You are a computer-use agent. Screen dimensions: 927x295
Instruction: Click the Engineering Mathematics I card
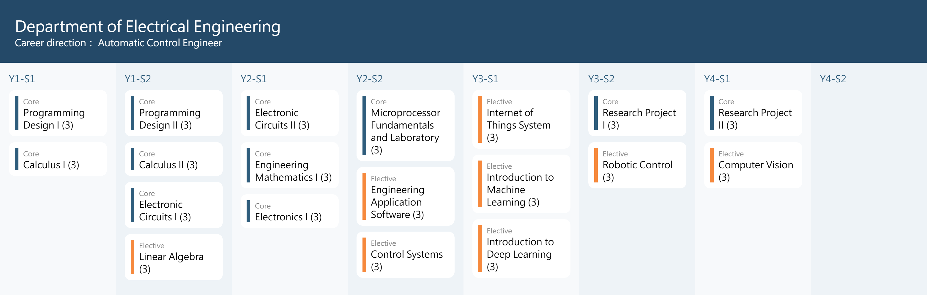(289, 165)
